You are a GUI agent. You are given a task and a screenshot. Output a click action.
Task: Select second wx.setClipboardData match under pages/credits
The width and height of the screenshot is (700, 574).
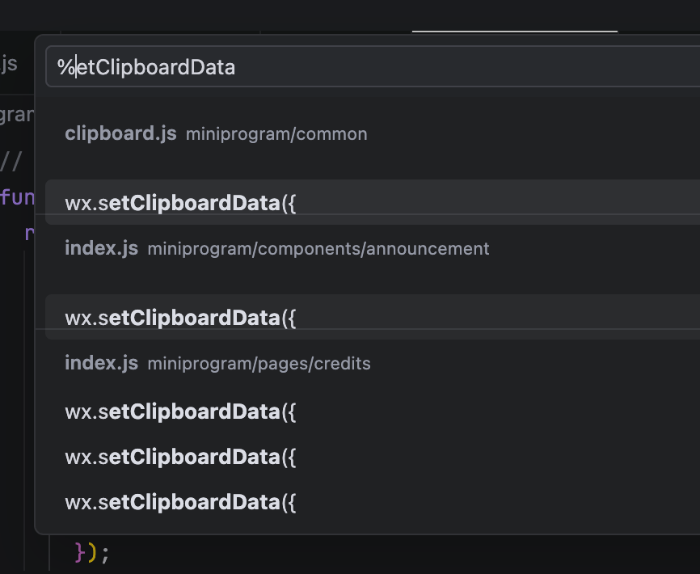point(181,457)
